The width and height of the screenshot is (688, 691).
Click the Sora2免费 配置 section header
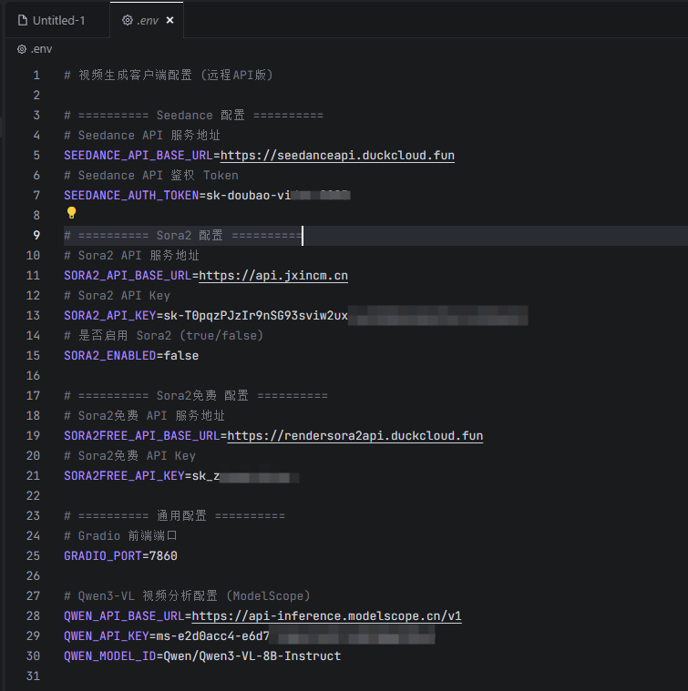(x=196, y=396)
